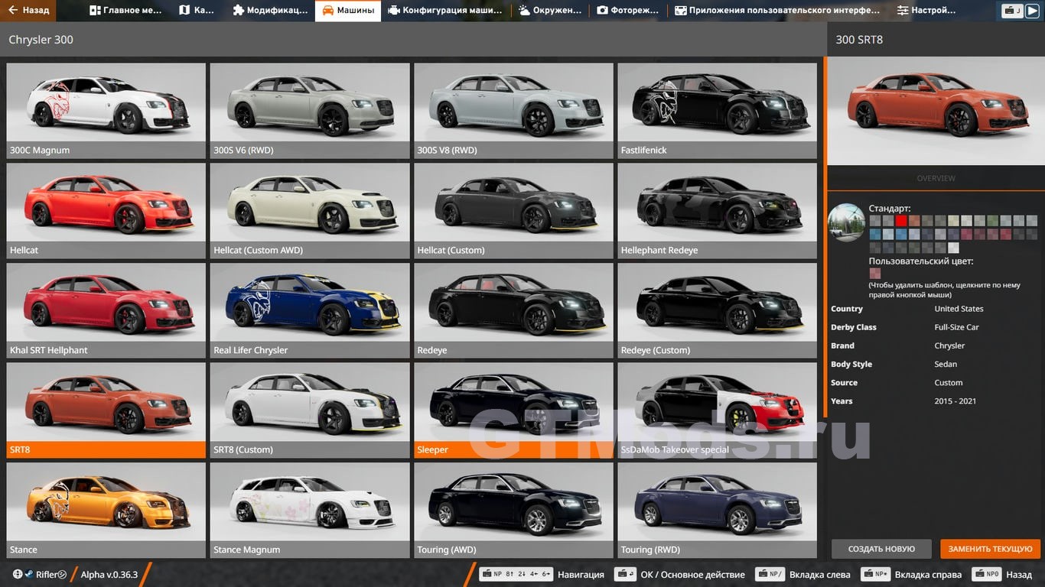This screenshot has height=587, width=1045.
Task: Open the Конфигурация машины tab
Action: 445,11
